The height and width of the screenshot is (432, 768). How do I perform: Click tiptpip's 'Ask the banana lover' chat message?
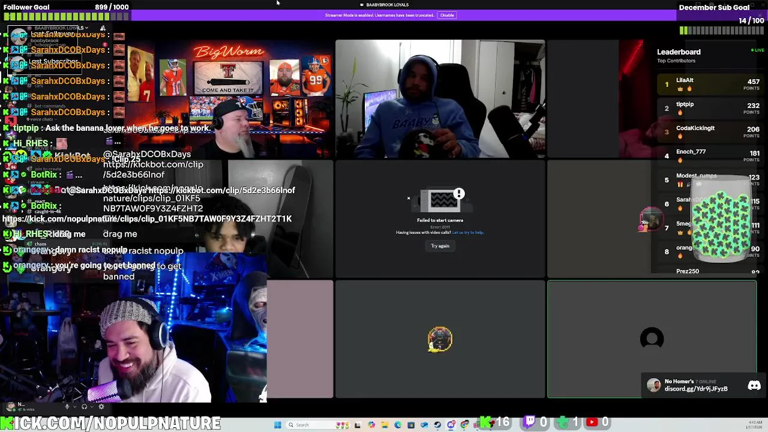pos(112,128)
